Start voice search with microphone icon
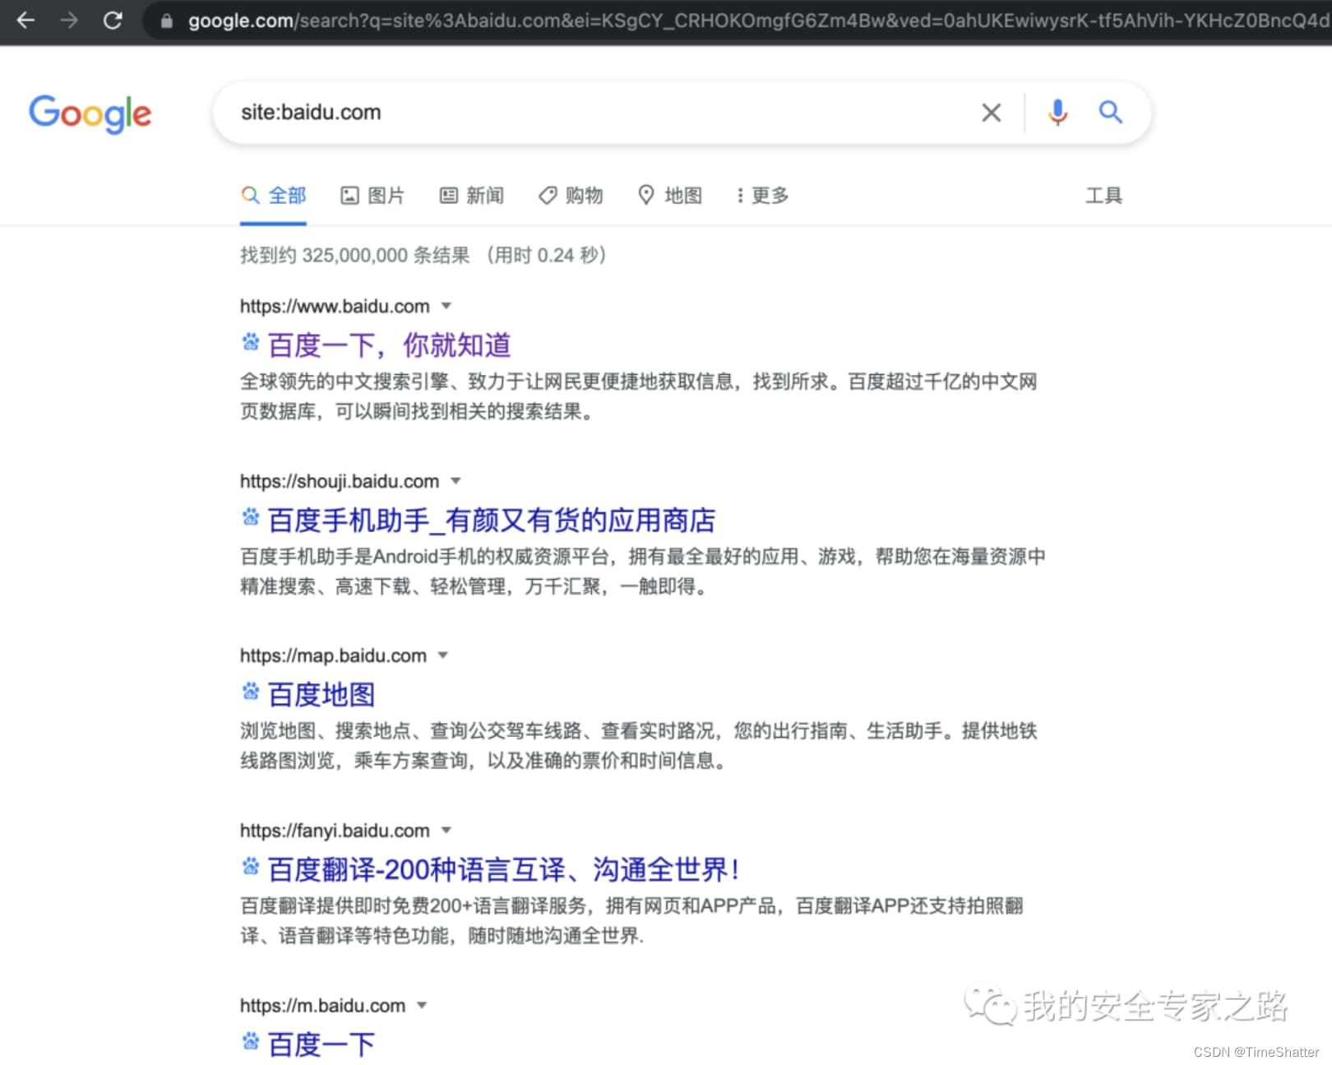 1058,112
